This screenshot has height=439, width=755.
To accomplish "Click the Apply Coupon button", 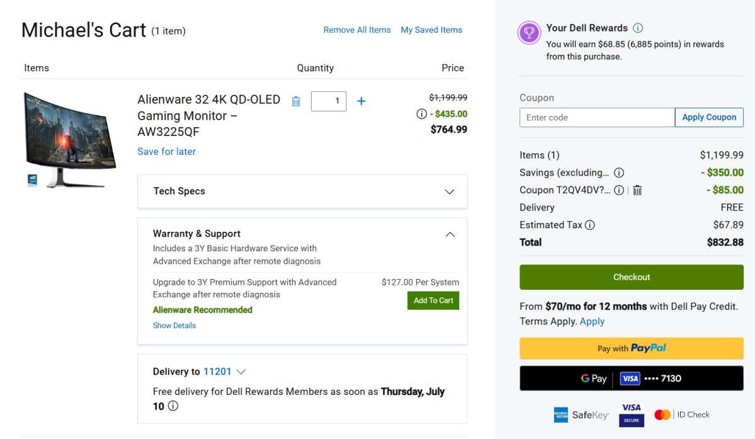I will pyautogui.click(x=709, y=117).
